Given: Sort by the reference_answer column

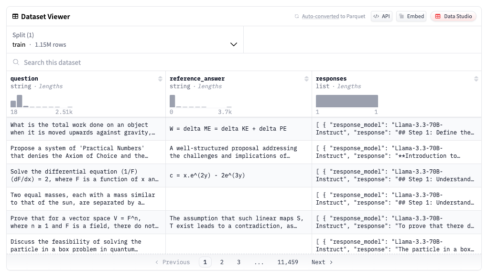Looking at the screenshot, I should [x=306, y=79].
